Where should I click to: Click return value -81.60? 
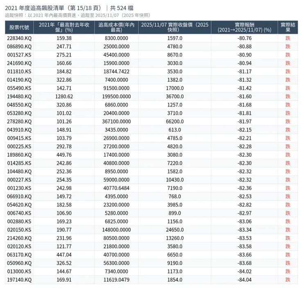coord(244,96)
